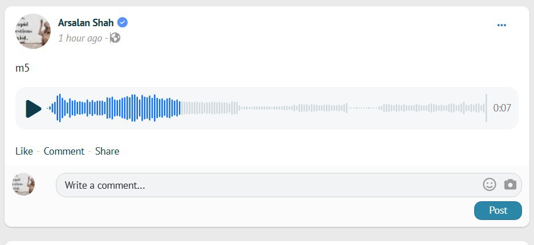Click the verified badge beside Arsalan Shah
The height and width of the screenshot is (245, 534).
pyautogui.click(x=123, y=23)
